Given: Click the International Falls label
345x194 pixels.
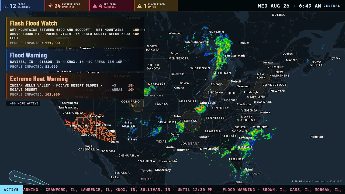Looking at the screenshot, I should pyautogui.click(x=197, y=42).
